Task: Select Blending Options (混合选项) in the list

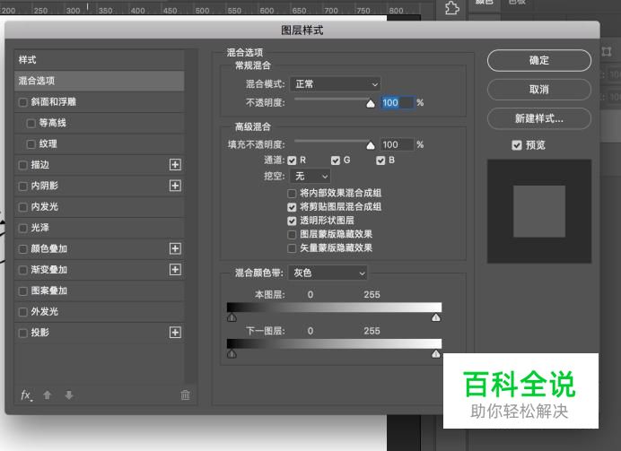Action: click(x=99, y=81)
